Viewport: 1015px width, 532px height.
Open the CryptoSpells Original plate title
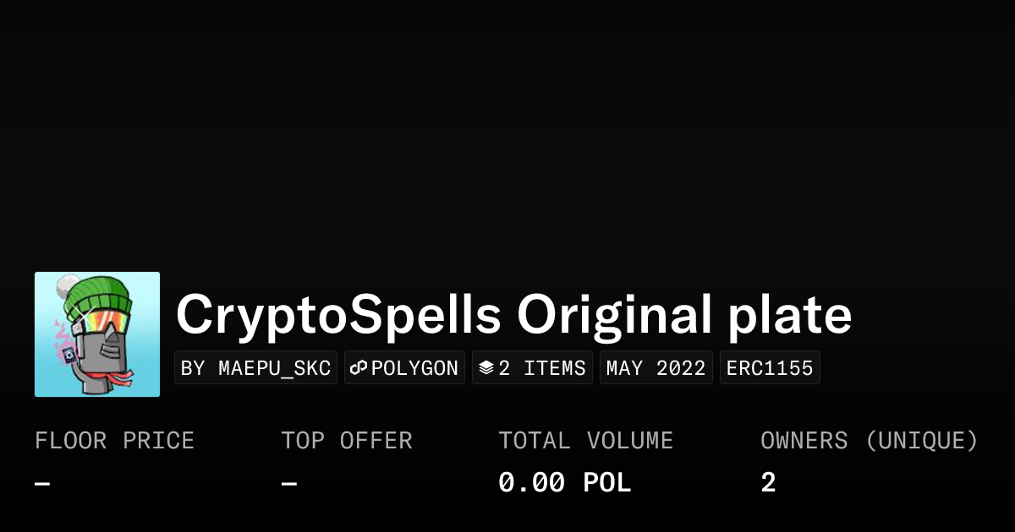pyautogui.click(x=513, y=314)
